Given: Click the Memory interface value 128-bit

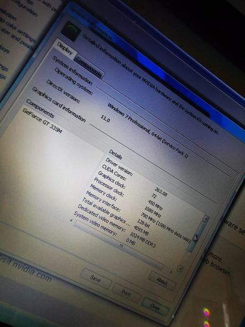Looking at the screenshot, I should pos(143,224).
